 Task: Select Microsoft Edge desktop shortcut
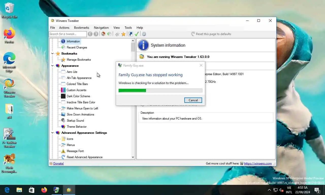9,62
